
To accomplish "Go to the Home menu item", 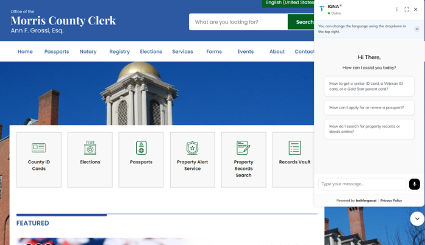I will coord(25,51).
